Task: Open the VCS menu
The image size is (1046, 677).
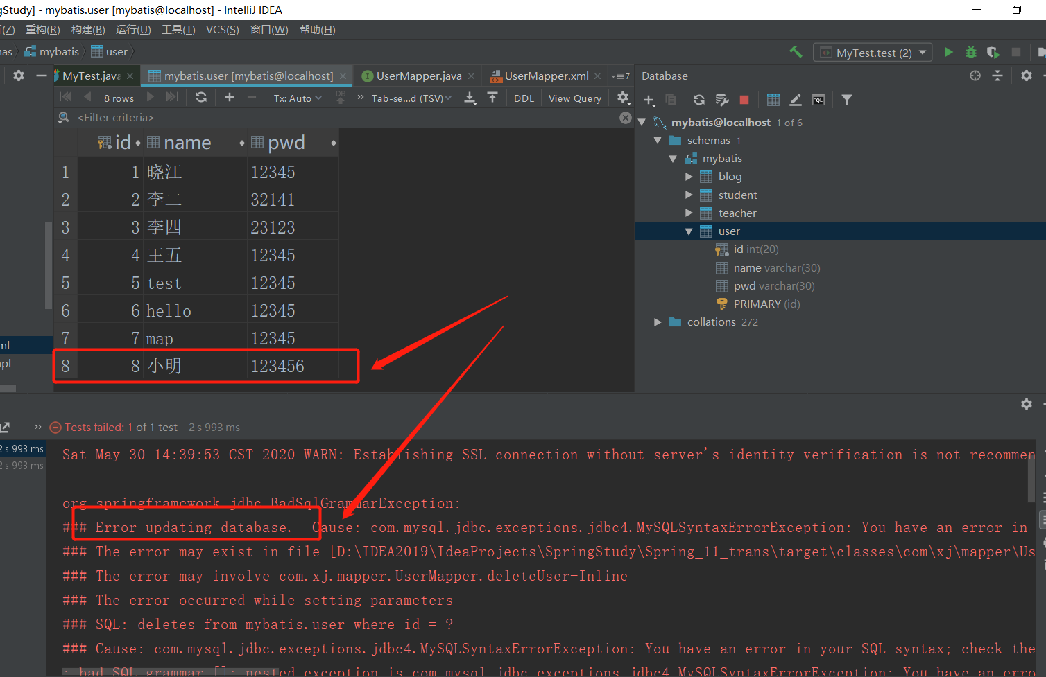Action: pos(222,30)
